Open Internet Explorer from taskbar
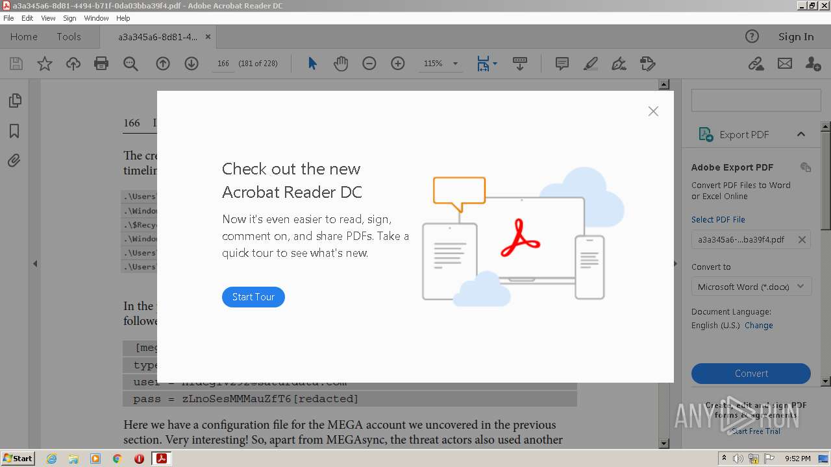Screen dimensions: 831x467 pyautogui.click(x=51, y=459)
